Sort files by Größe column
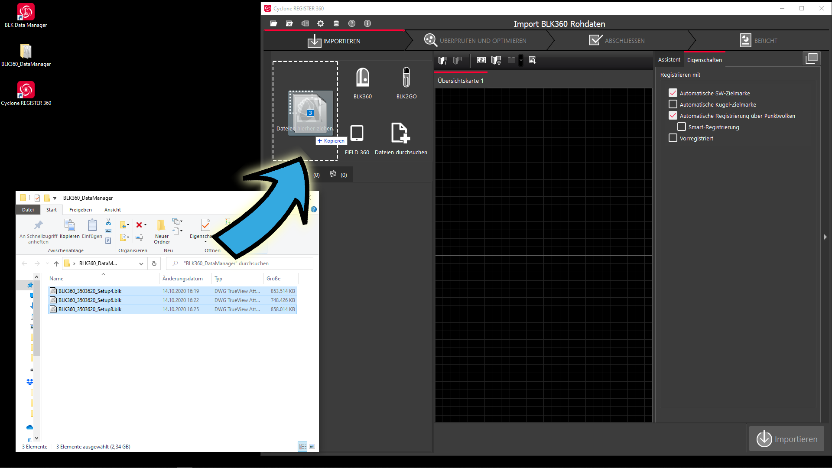Image resolution: width=832 pixels, height=468 pixels. coord(273,279)
